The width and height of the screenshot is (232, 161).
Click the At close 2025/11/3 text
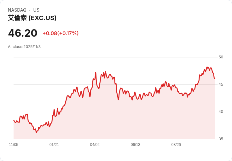tap(24, 47)
